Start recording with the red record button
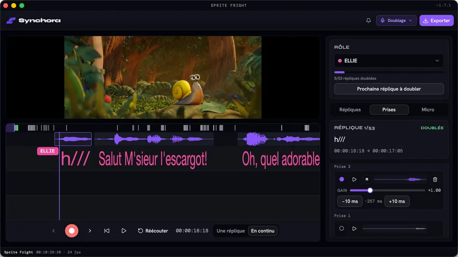 (72, 231)
